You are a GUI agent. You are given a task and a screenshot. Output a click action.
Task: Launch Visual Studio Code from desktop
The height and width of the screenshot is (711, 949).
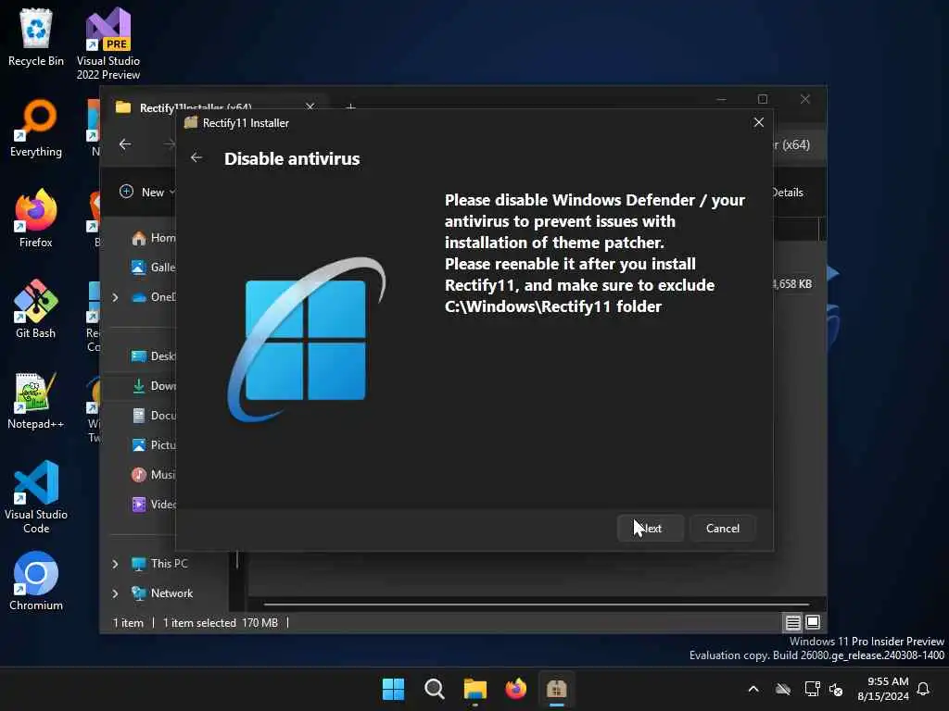pyautogui.click(x=36, y=497)
